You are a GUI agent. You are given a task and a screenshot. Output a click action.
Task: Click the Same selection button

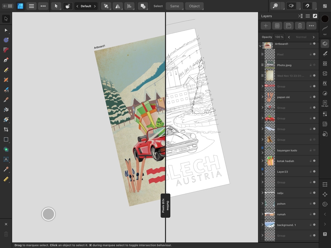point(174,6)
